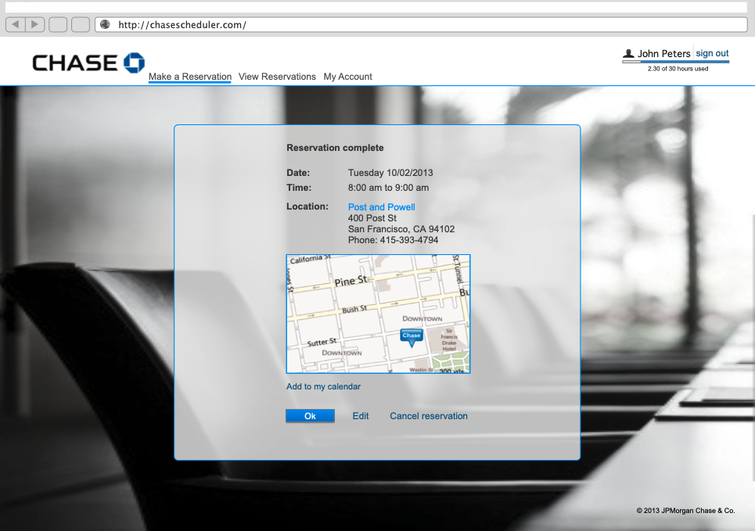
Task: Open the Make a Reservation tab
Action: (190, 77)
